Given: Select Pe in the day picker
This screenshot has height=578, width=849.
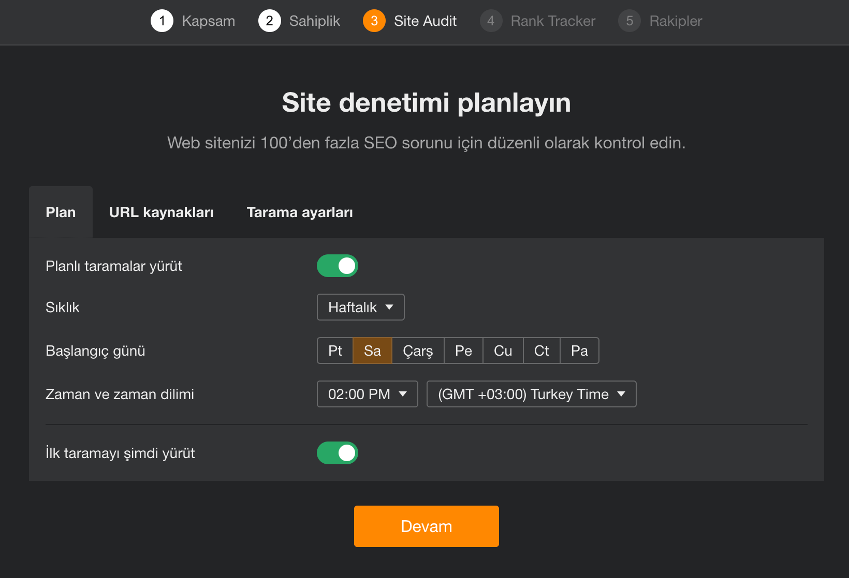Looking at the screenshot, I should point(463,351).
